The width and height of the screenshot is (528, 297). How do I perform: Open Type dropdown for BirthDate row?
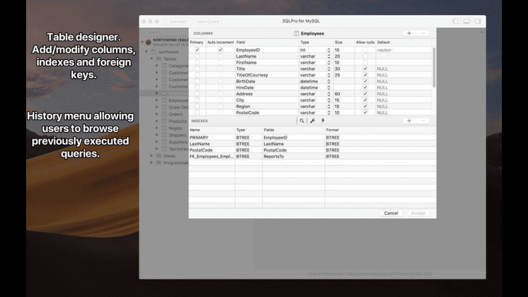(329, 81)
